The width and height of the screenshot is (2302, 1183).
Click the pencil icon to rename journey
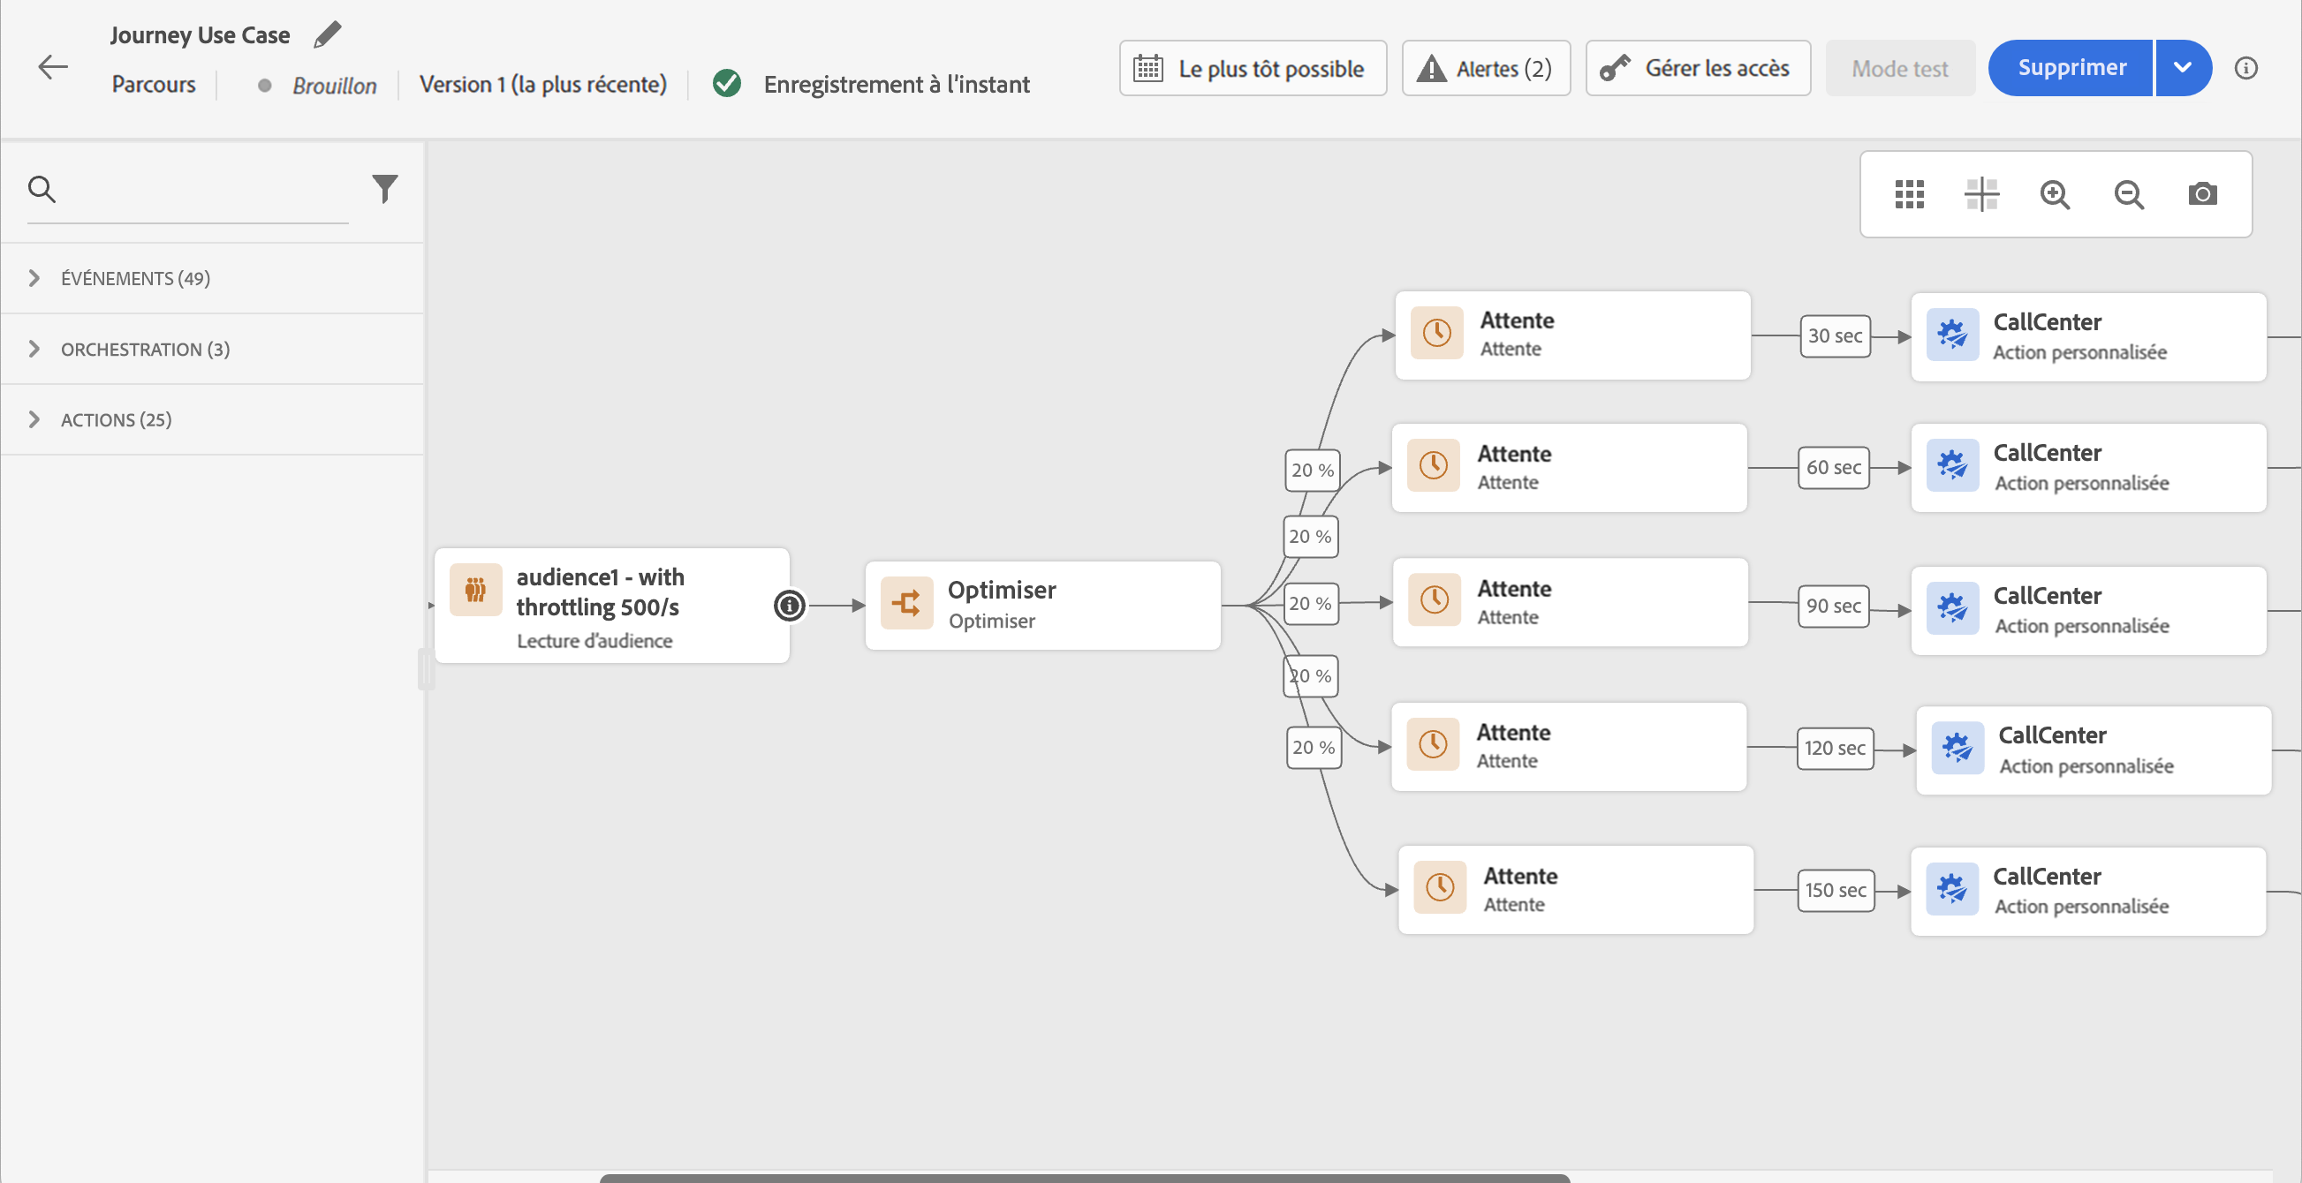coord(327,34)
